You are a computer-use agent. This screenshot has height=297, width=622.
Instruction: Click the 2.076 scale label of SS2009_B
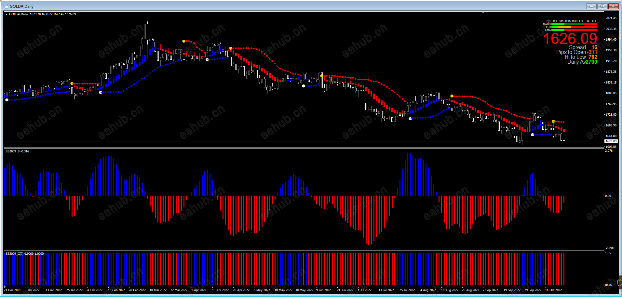tap(609, 151)
